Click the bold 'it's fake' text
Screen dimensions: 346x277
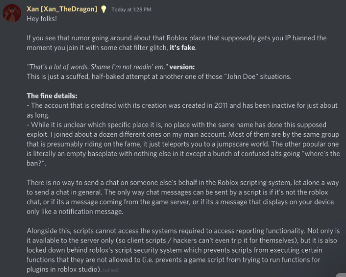click(182, 48)
